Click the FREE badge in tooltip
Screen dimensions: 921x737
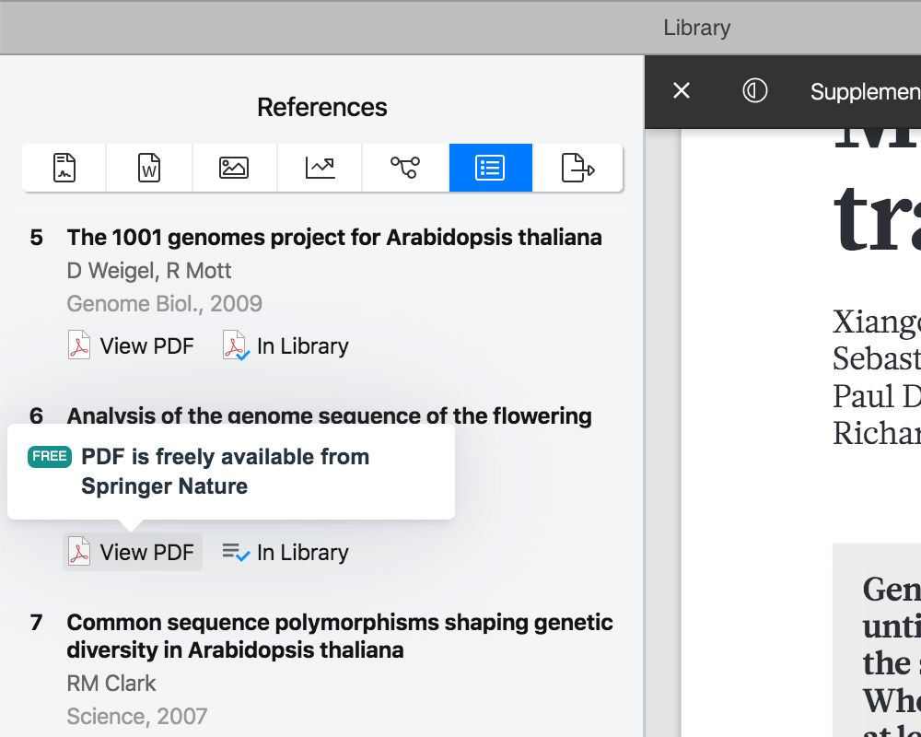click(x=50, y=457)
